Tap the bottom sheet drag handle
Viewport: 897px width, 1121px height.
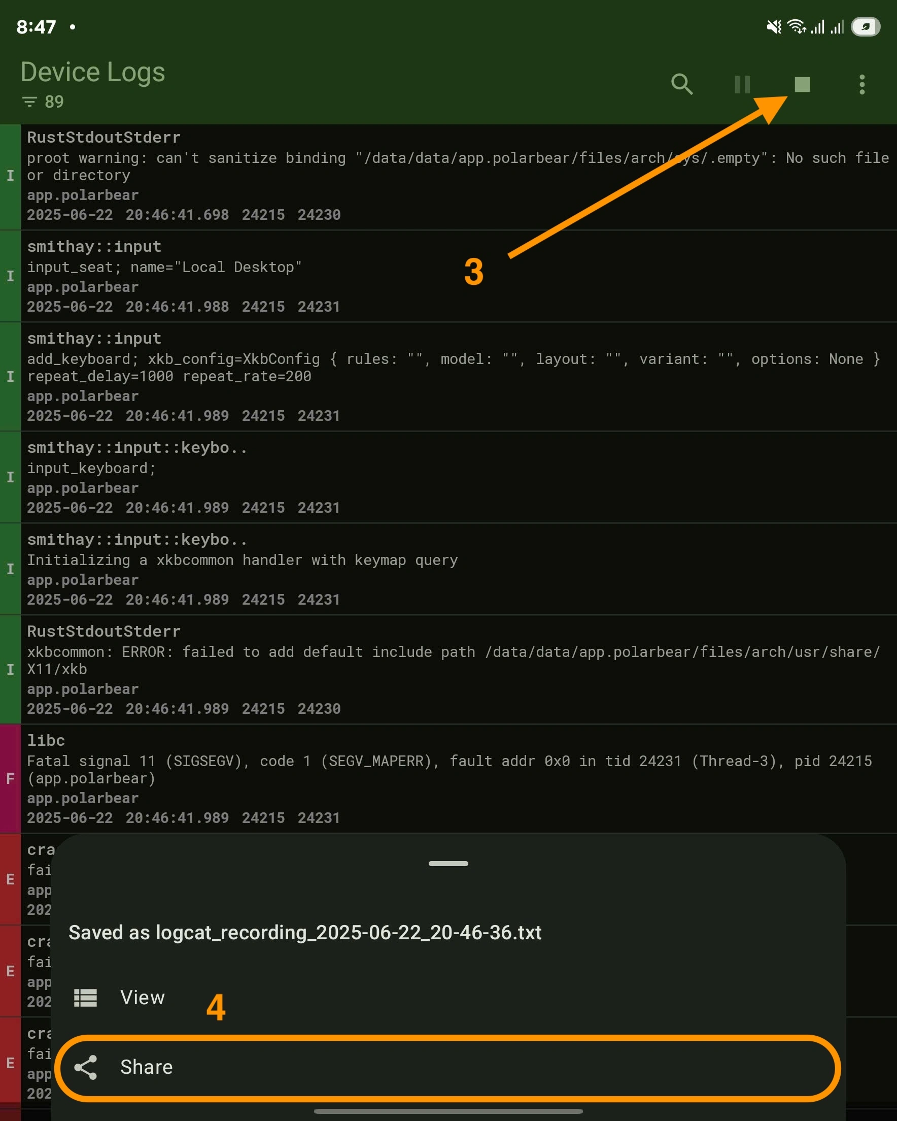click(448, 864)
